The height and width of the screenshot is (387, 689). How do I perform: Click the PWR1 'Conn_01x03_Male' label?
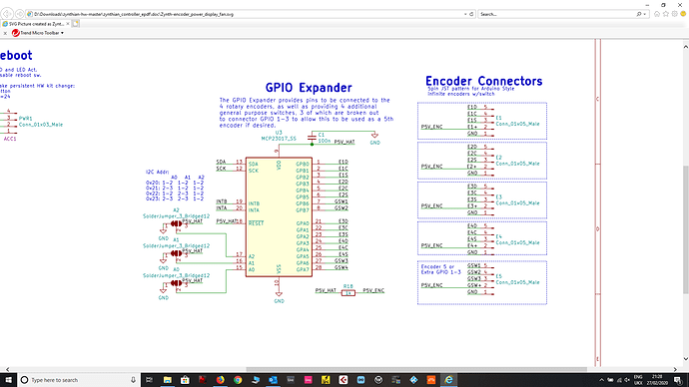pyautogui.click(x=41, y=125)
